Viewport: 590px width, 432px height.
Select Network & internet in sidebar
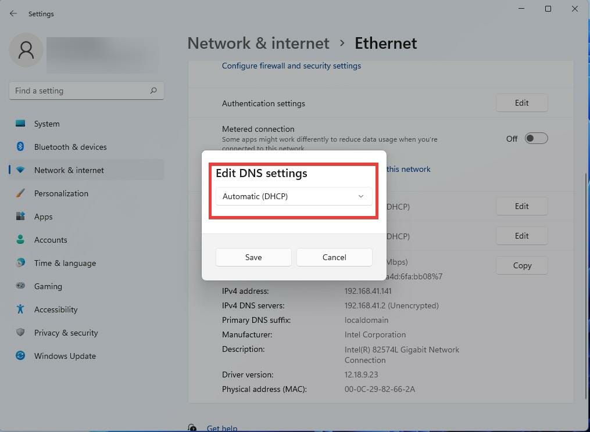[x=87, y=170]
